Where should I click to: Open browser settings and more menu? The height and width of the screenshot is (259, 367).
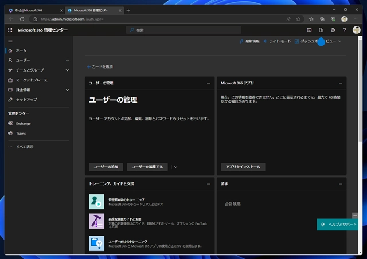click(356, 19)
